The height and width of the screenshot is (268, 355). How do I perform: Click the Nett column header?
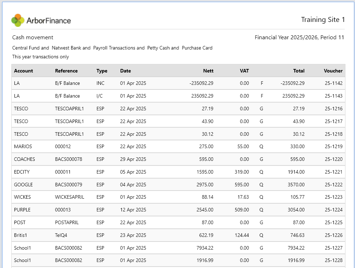coord(208,71)
